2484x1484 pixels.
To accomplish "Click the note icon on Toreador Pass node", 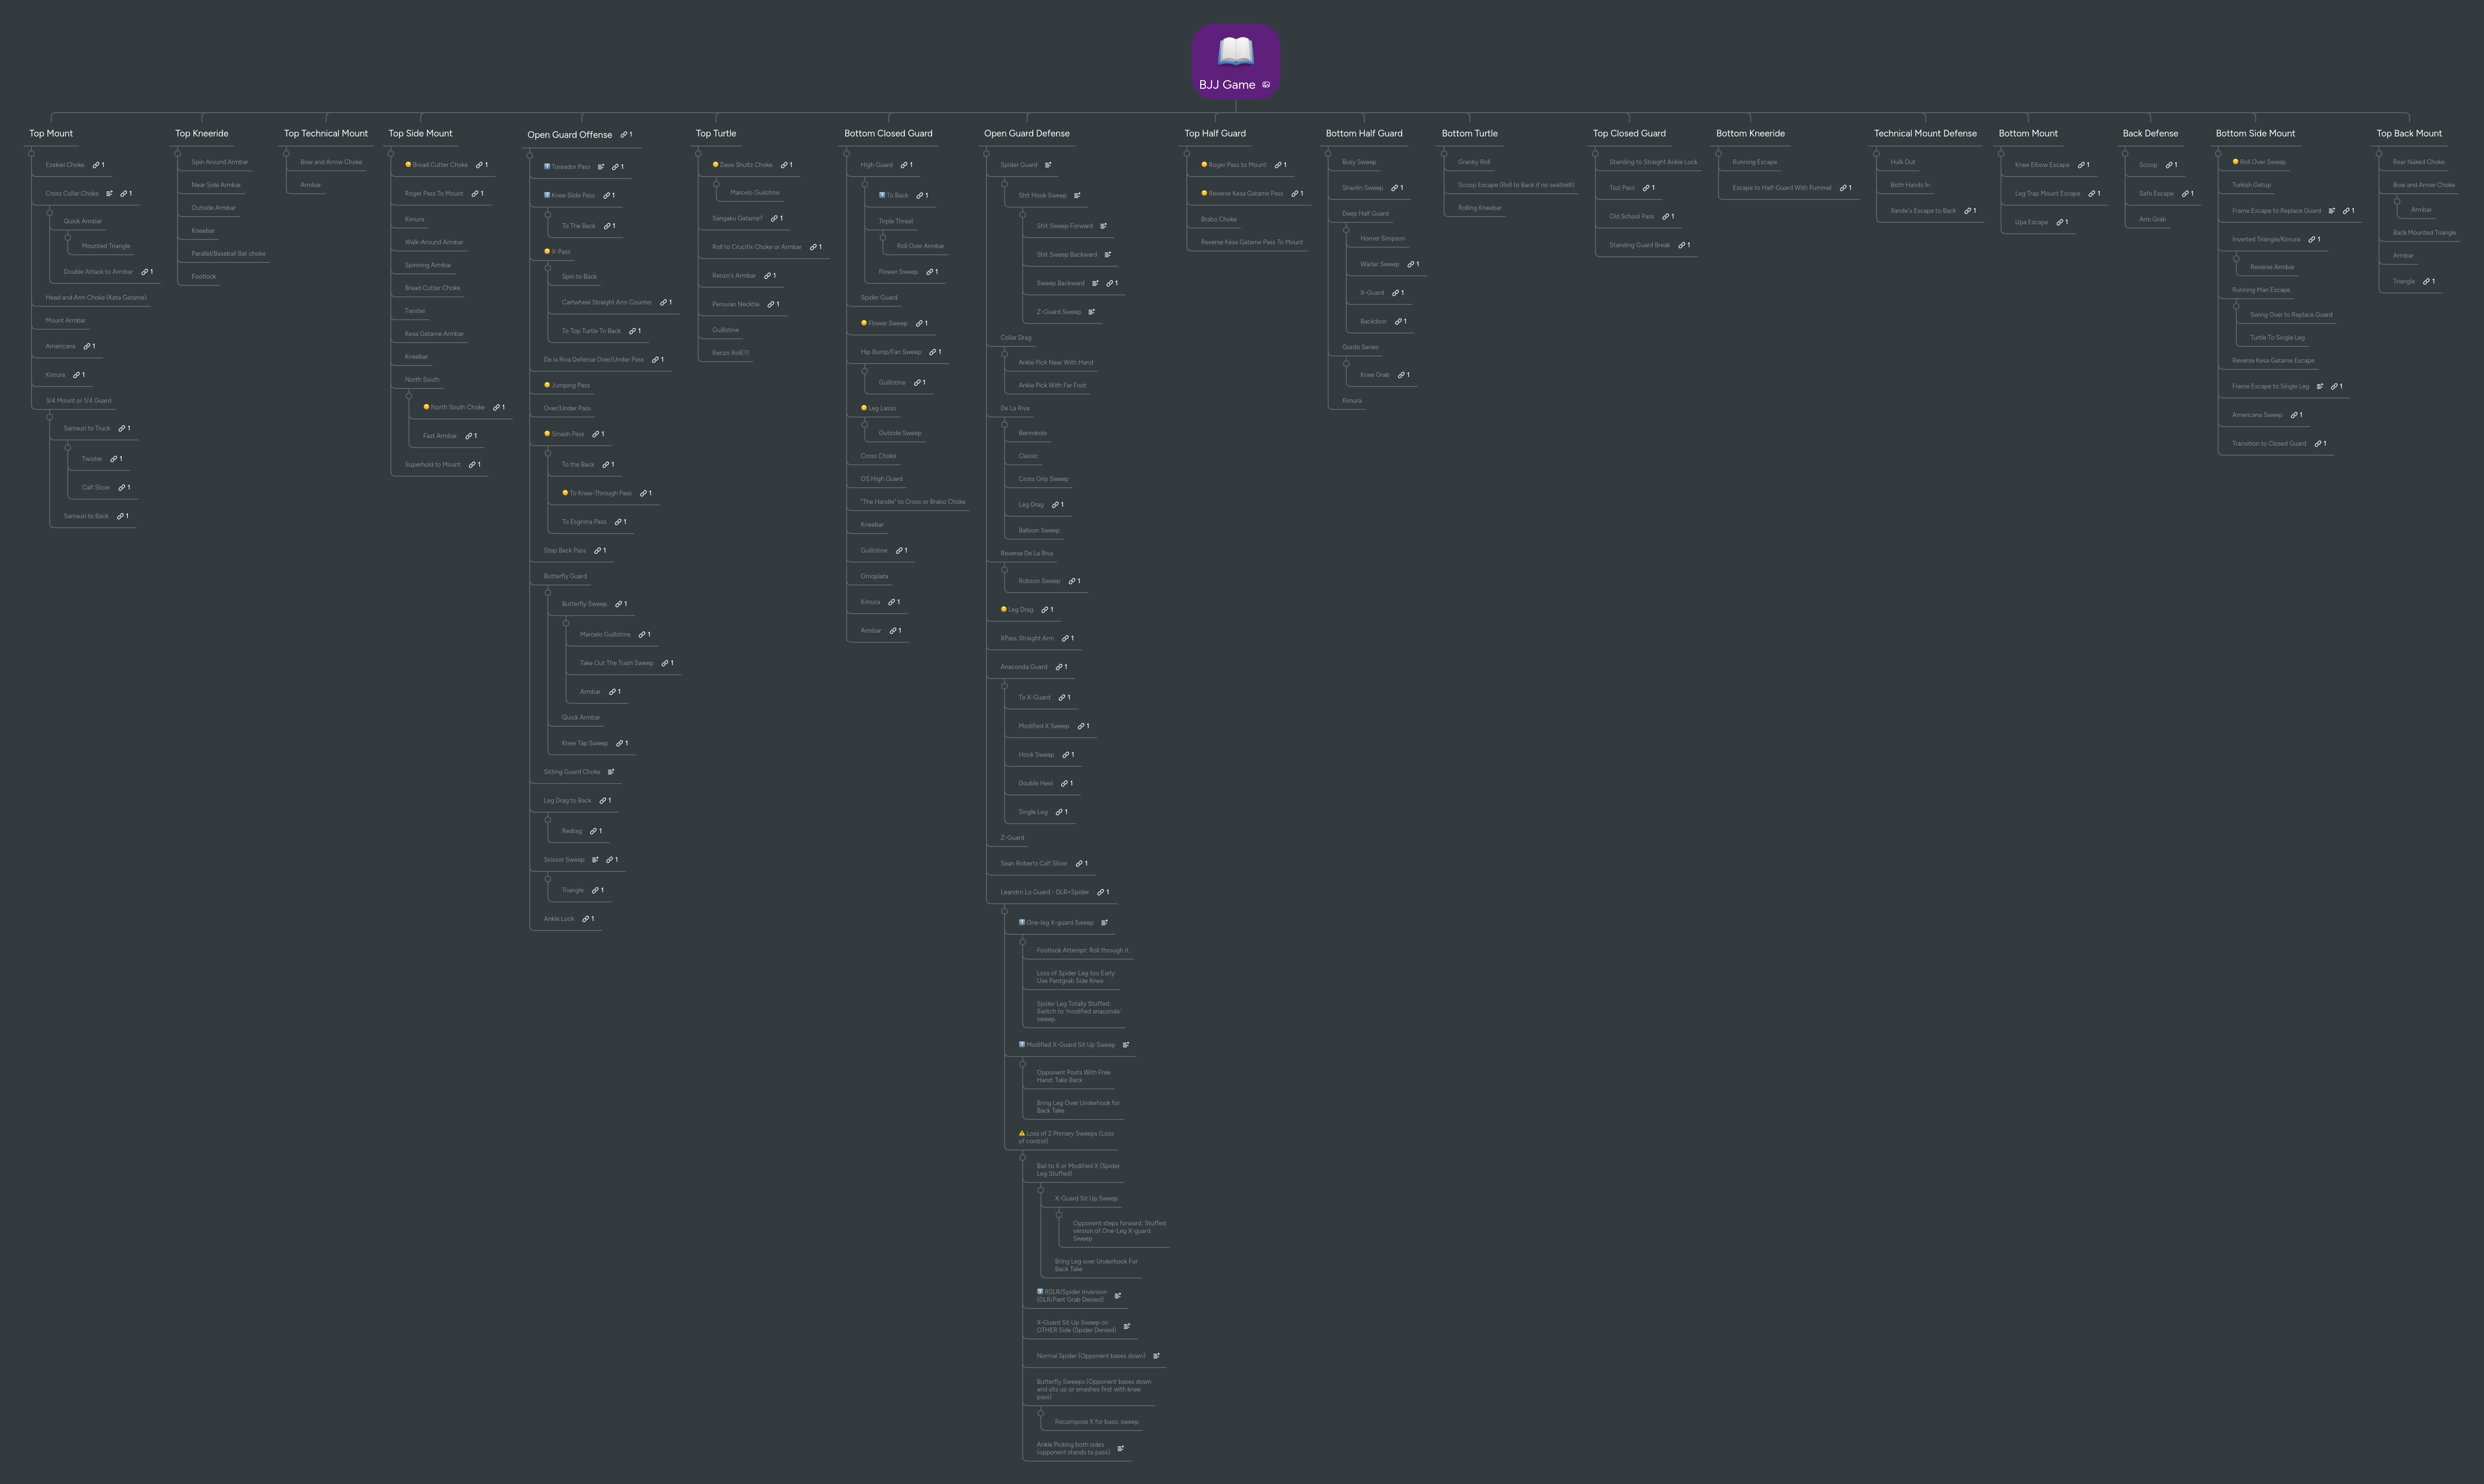I will click(x=601, y=167).
